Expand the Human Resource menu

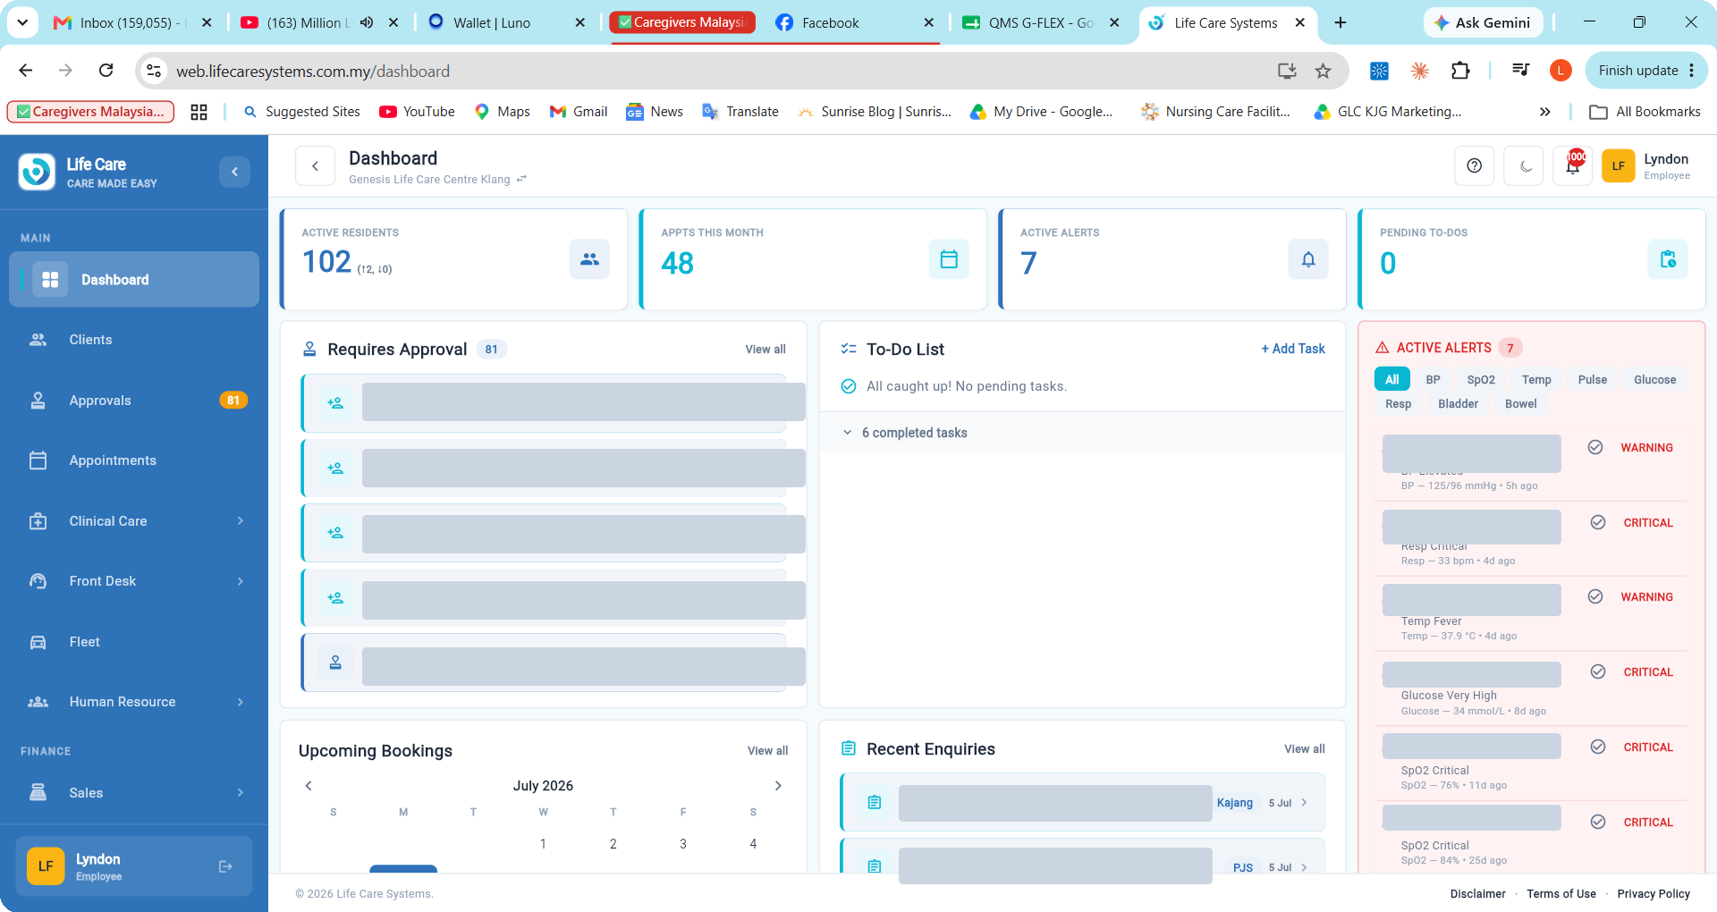tap(134, 702)
